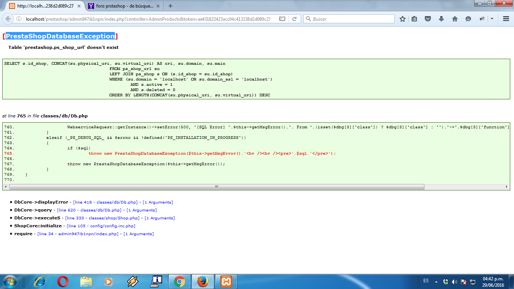Show hidden tray icons arrow
The height and width of the screenshot is (289, 514).
tap(436, 281)
